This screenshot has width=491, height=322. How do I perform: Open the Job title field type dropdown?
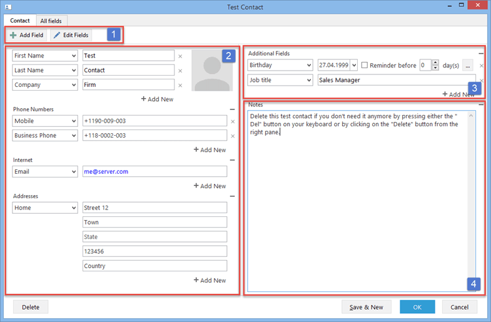point(309,80)
